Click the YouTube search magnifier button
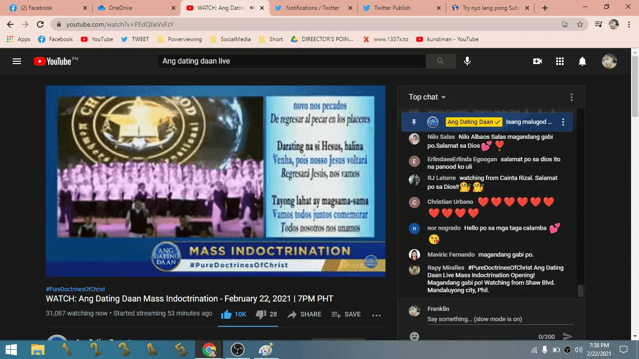The image size is (639, 359). [x=440, y=61]
